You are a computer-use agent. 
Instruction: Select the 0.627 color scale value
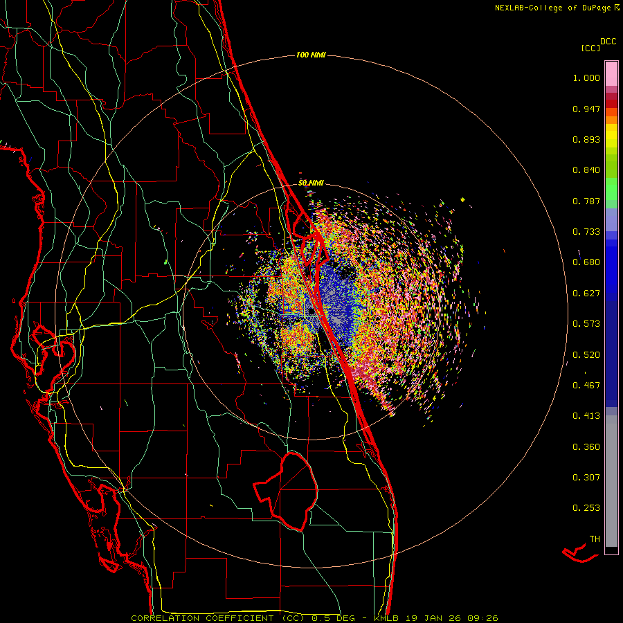[586, 294]
